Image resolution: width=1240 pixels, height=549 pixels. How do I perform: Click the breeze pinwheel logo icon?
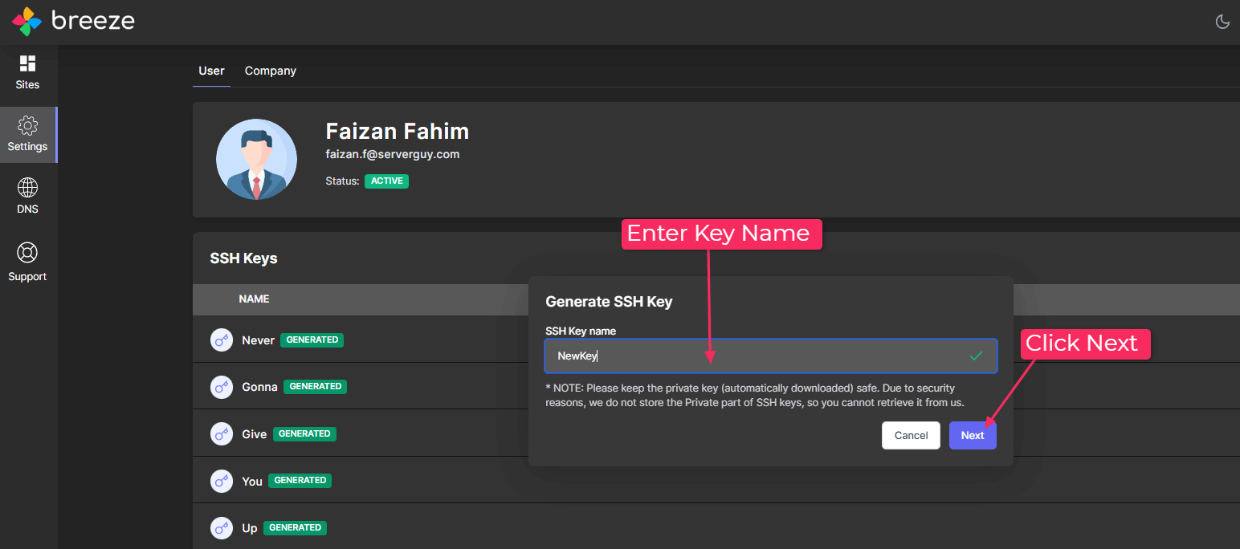pos(27,22)
